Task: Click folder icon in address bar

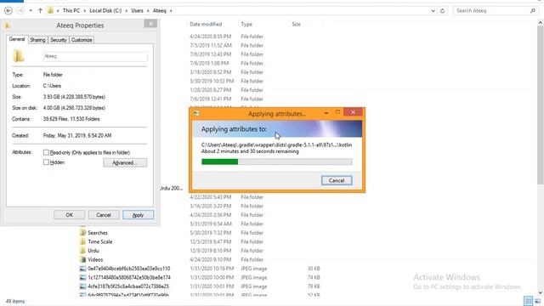Action: pyautogui.click(x=51, y=11)
